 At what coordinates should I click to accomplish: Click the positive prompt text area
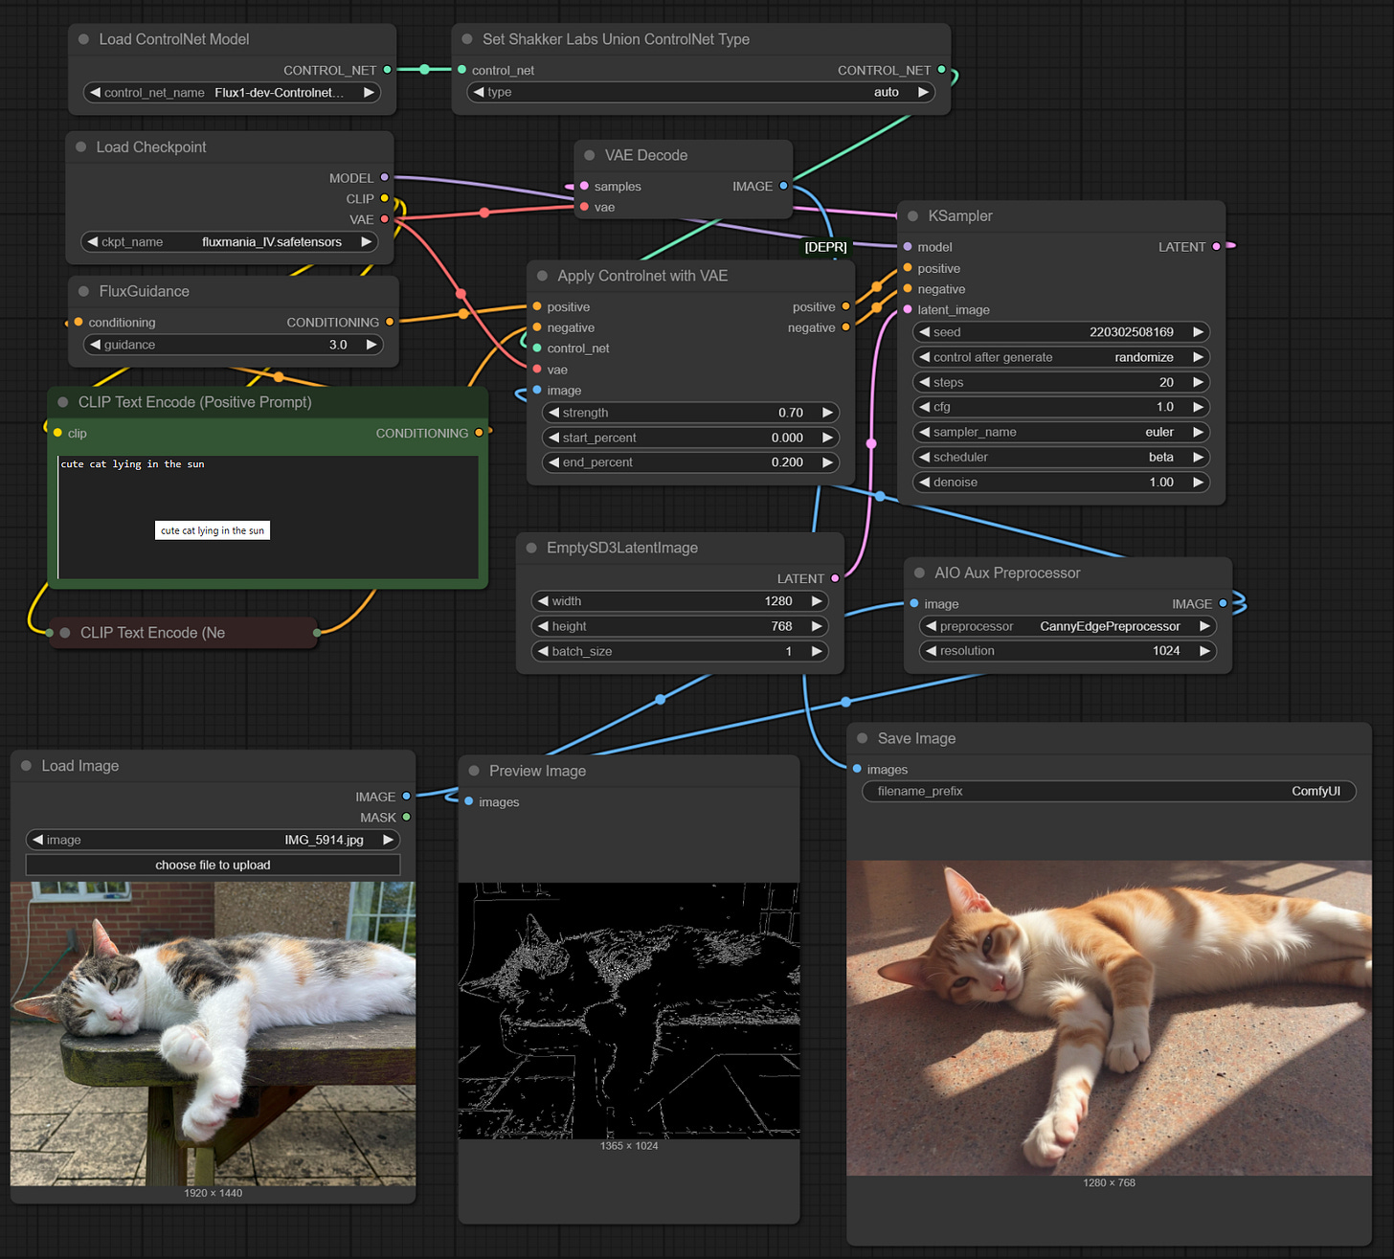(x=268, y=517)
